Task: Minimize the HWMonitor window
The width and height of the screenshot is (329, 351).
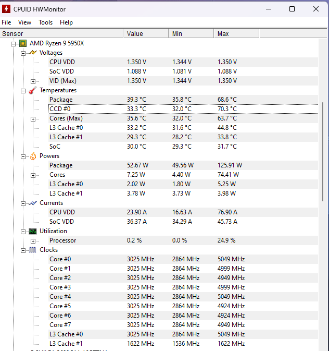Action: [x=269, y=9]
